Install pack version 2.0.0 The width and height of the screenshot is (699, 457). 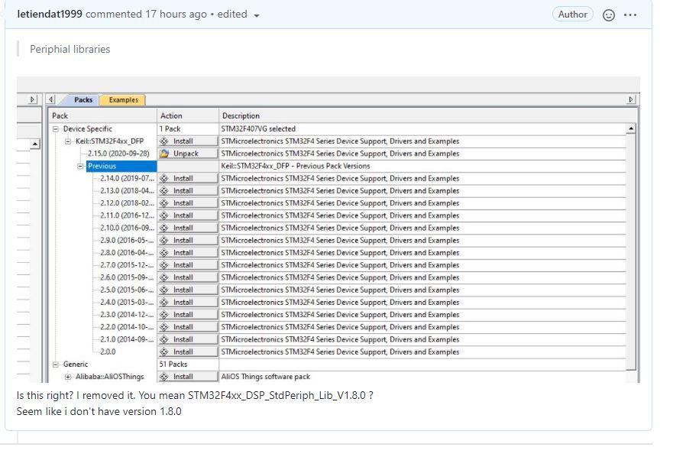[x=188, y=352]
